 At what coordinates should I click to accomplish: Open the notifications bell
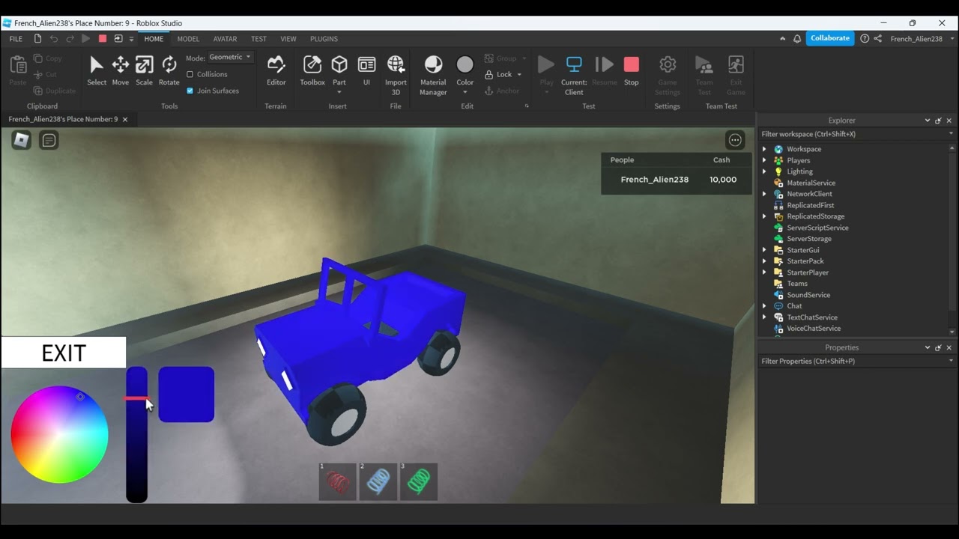[796, 38]
